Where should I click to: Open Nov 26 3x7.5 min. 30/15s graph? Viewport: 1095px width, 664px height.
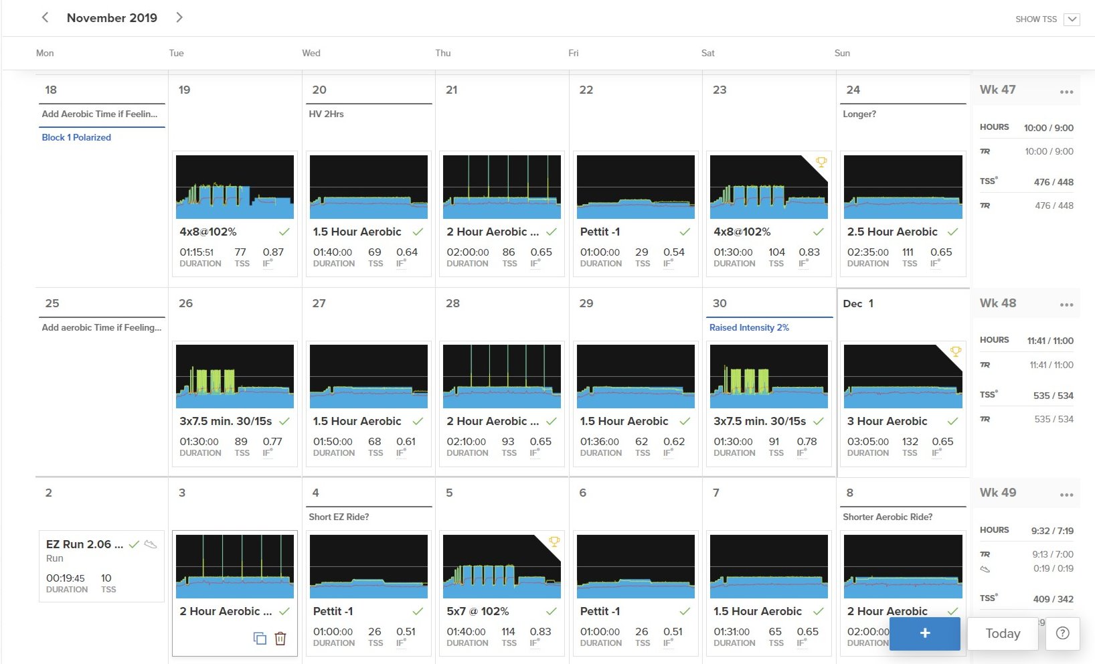tap(235, 376)
